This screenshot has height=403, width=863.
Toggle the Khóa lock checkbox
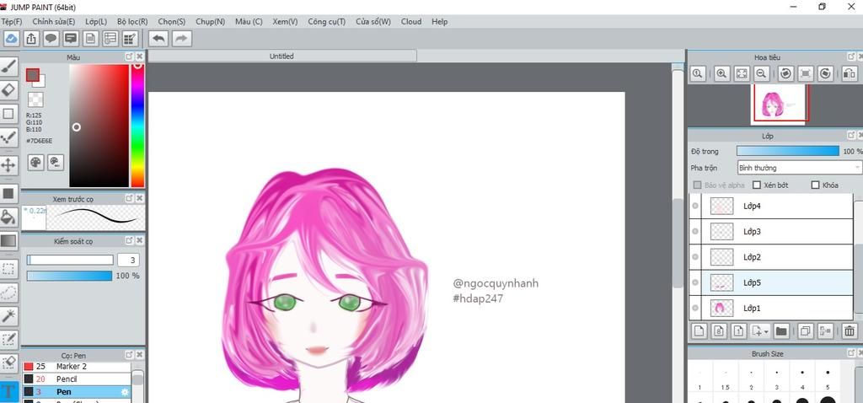click(816, 185)
